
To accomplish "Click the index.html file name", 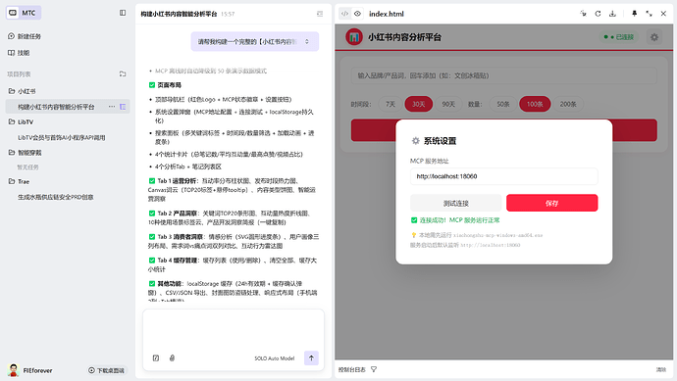I will 387,14.
